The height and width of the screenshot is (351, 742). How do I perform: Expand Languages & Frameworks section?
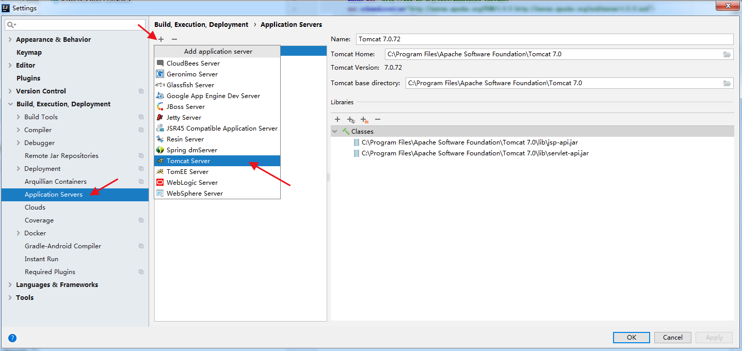10,284
